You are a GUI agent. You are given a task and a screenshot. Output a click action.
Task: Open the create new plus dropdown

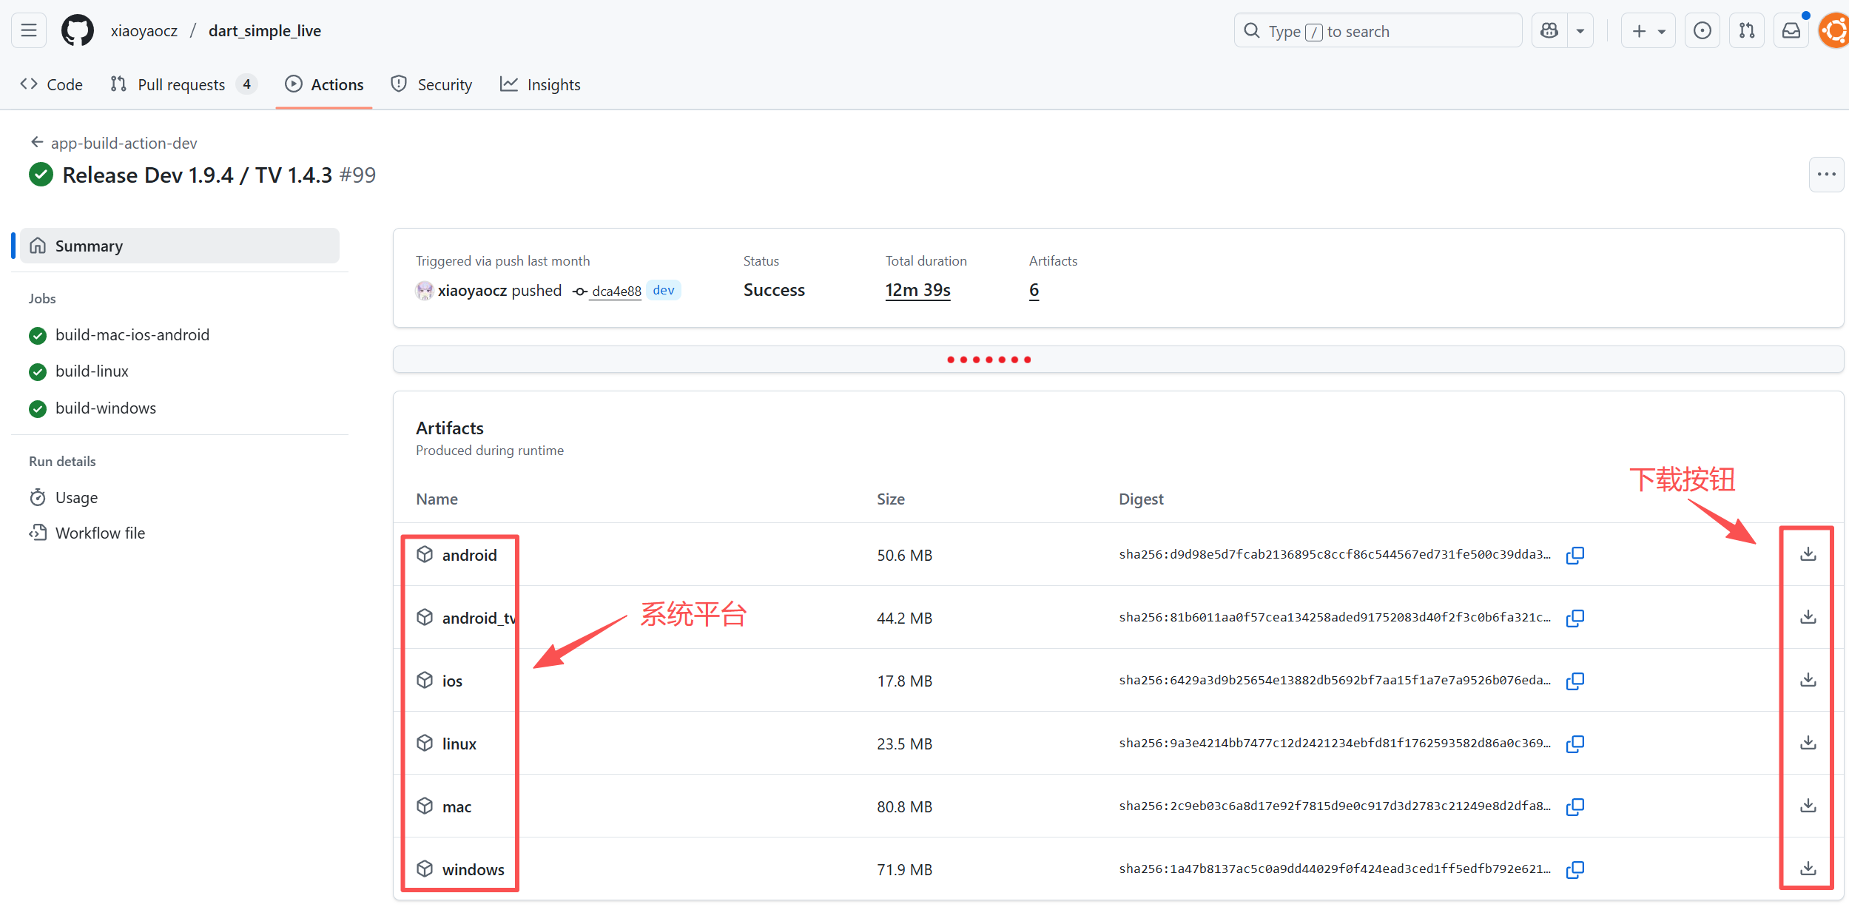pos(1648,31)
